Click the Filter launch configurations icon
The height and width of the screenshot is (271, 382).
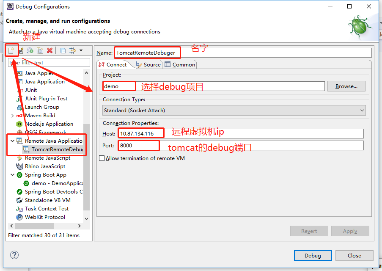(x=73, y=50)
